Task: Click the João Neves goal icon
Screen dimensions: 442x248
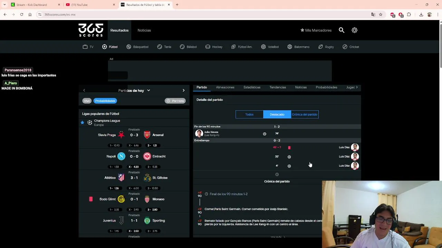Action: point(265,134)
